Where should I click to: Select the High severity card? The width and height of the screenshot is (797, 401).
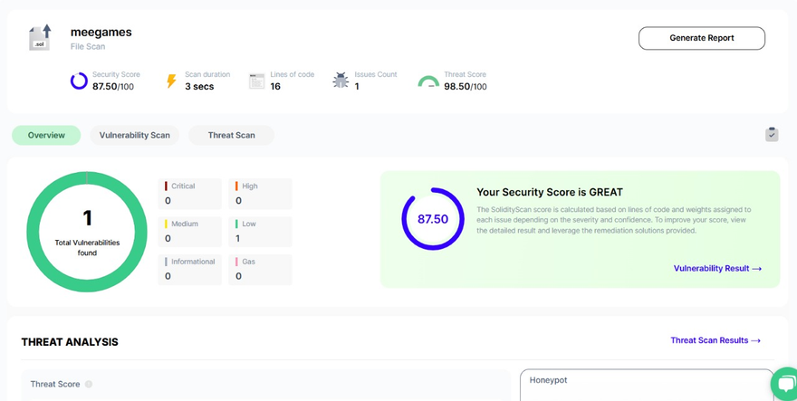point(261,194)
